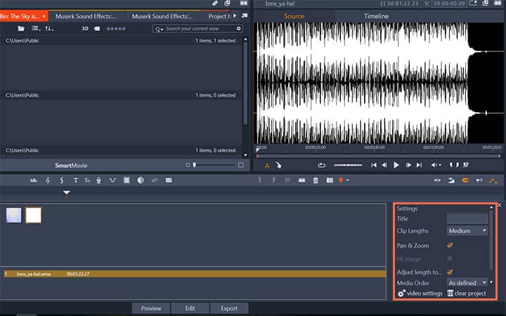Click the trash icon in the timeline toolbar
The height and width of the screenshot is (316, 506).
coord(316,180)
